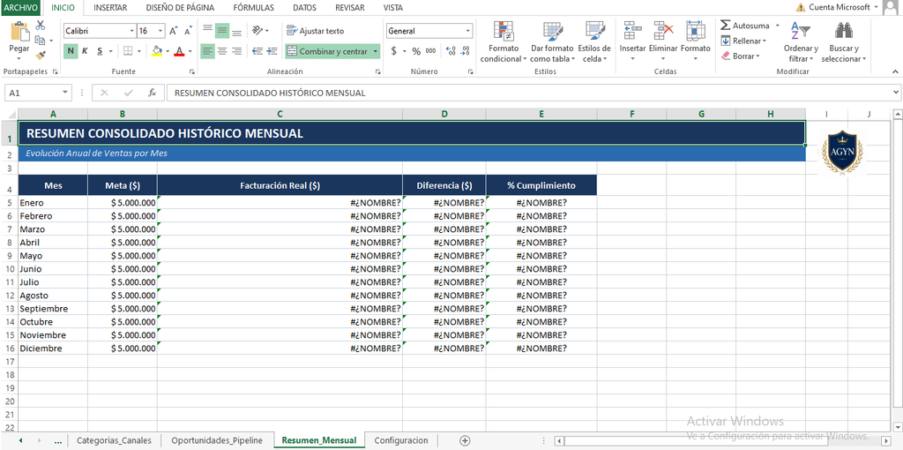
Task: Open the font color dropdown arrow
Action: 190,51
